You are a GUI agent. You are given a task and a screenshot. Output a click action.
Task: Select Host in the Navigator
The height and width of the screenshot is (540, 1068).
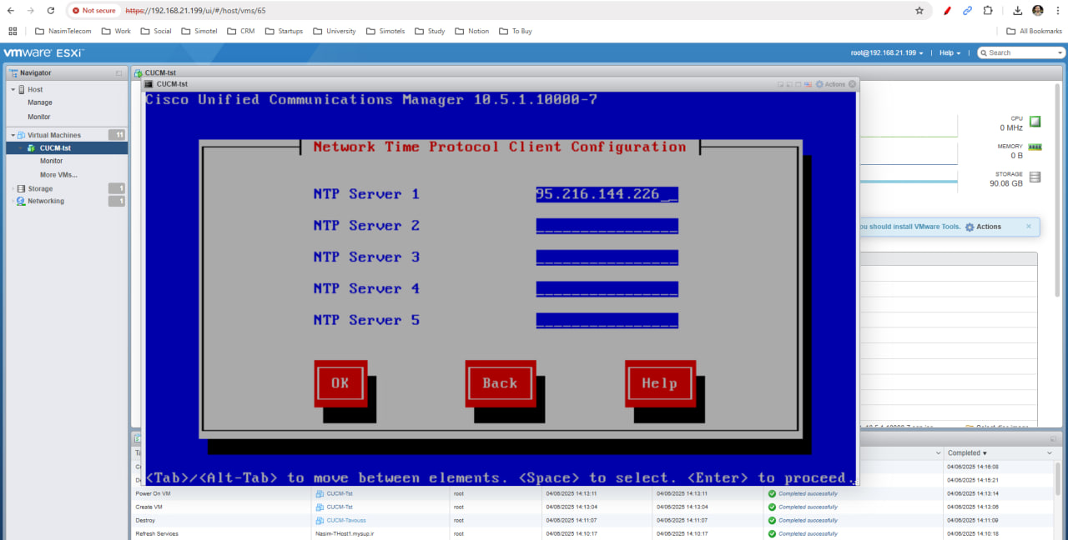tap(35, 89)
